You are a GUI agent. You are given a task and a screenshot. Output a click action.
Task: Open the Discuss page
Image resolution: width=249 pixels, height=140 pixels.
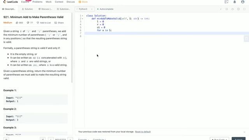tap(71, 2)
